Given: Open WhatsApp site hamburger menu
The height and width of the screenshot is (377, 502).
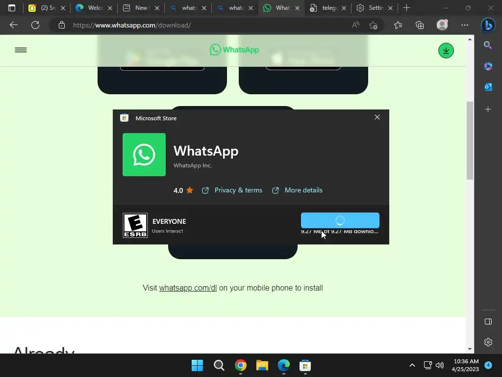Looking at the screenshot, I should (x=21, y=50).
